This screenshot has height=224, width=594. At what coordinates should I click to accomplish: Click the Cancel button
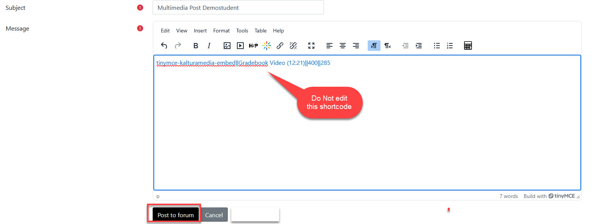point(214,215)
